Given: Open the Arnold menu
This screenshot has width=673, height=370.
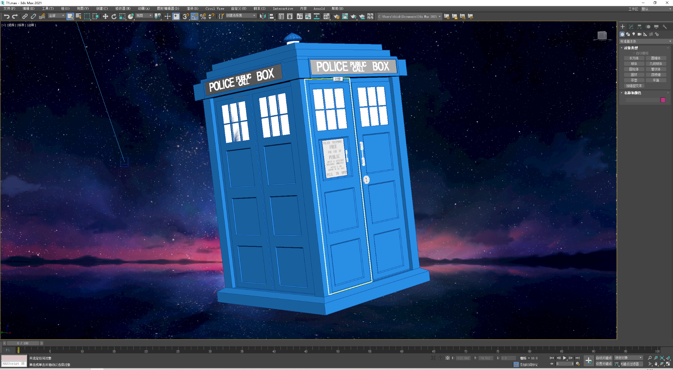Looking at the screenshot, I should (x=319, y=9).
